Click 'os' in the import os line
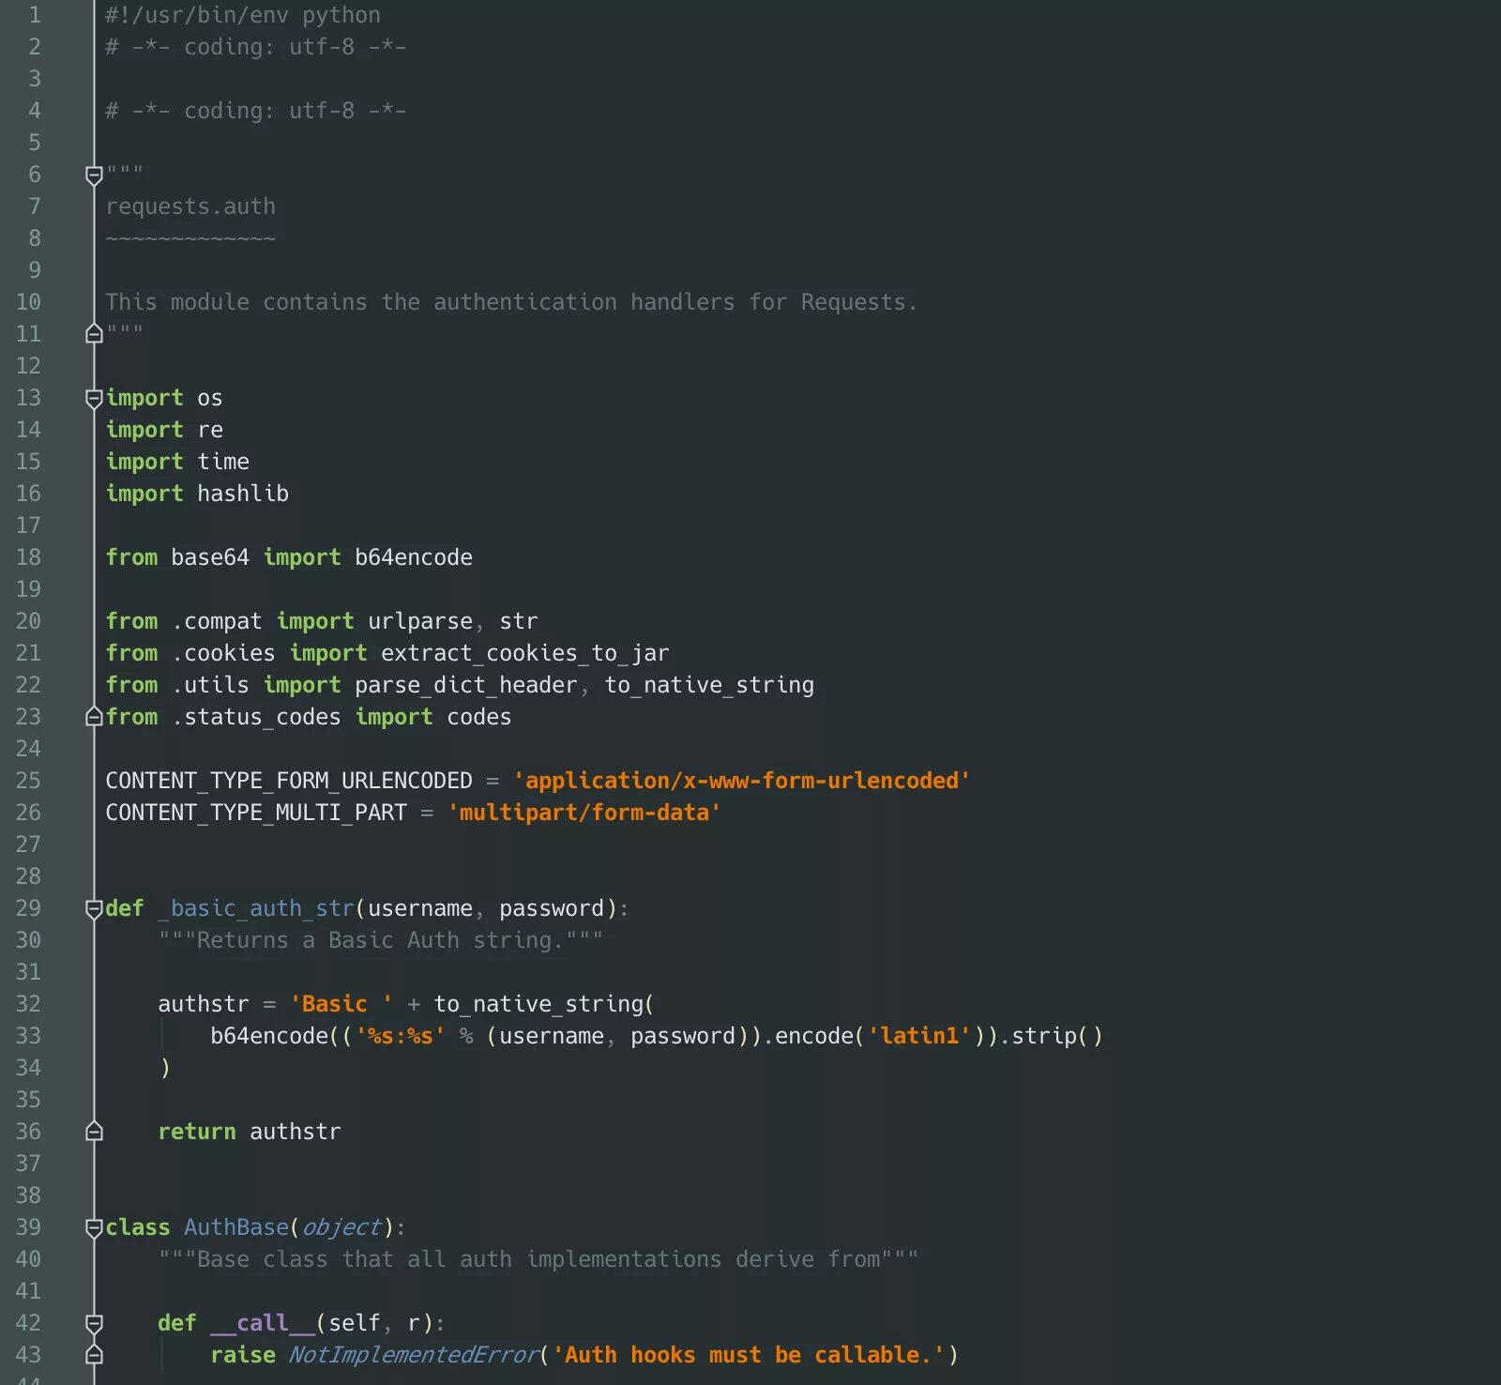Image resolution: width=1501 pixels, height=1385 pixels. pyautogui.click(x=210, y=398)
